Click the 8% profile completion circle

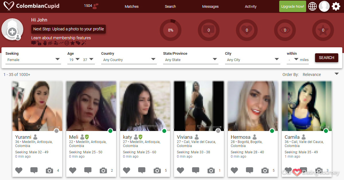point(171,30)
